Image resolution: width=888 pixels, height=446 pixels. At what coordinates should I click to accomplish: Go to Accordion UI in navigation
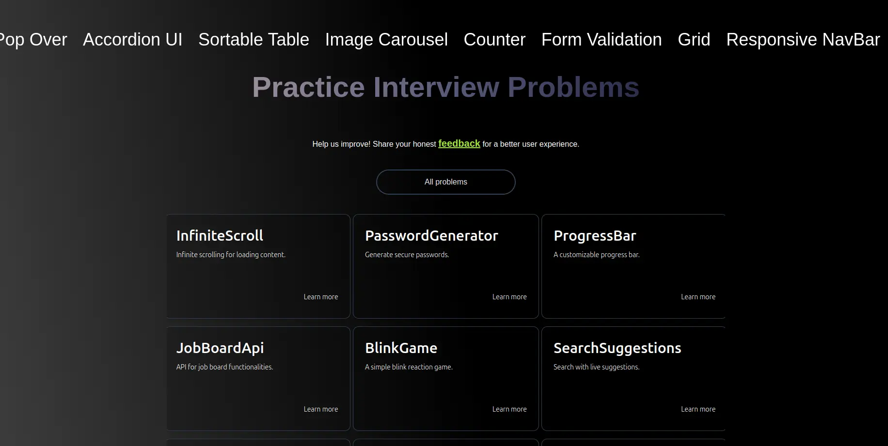click(x=132, y=40)
